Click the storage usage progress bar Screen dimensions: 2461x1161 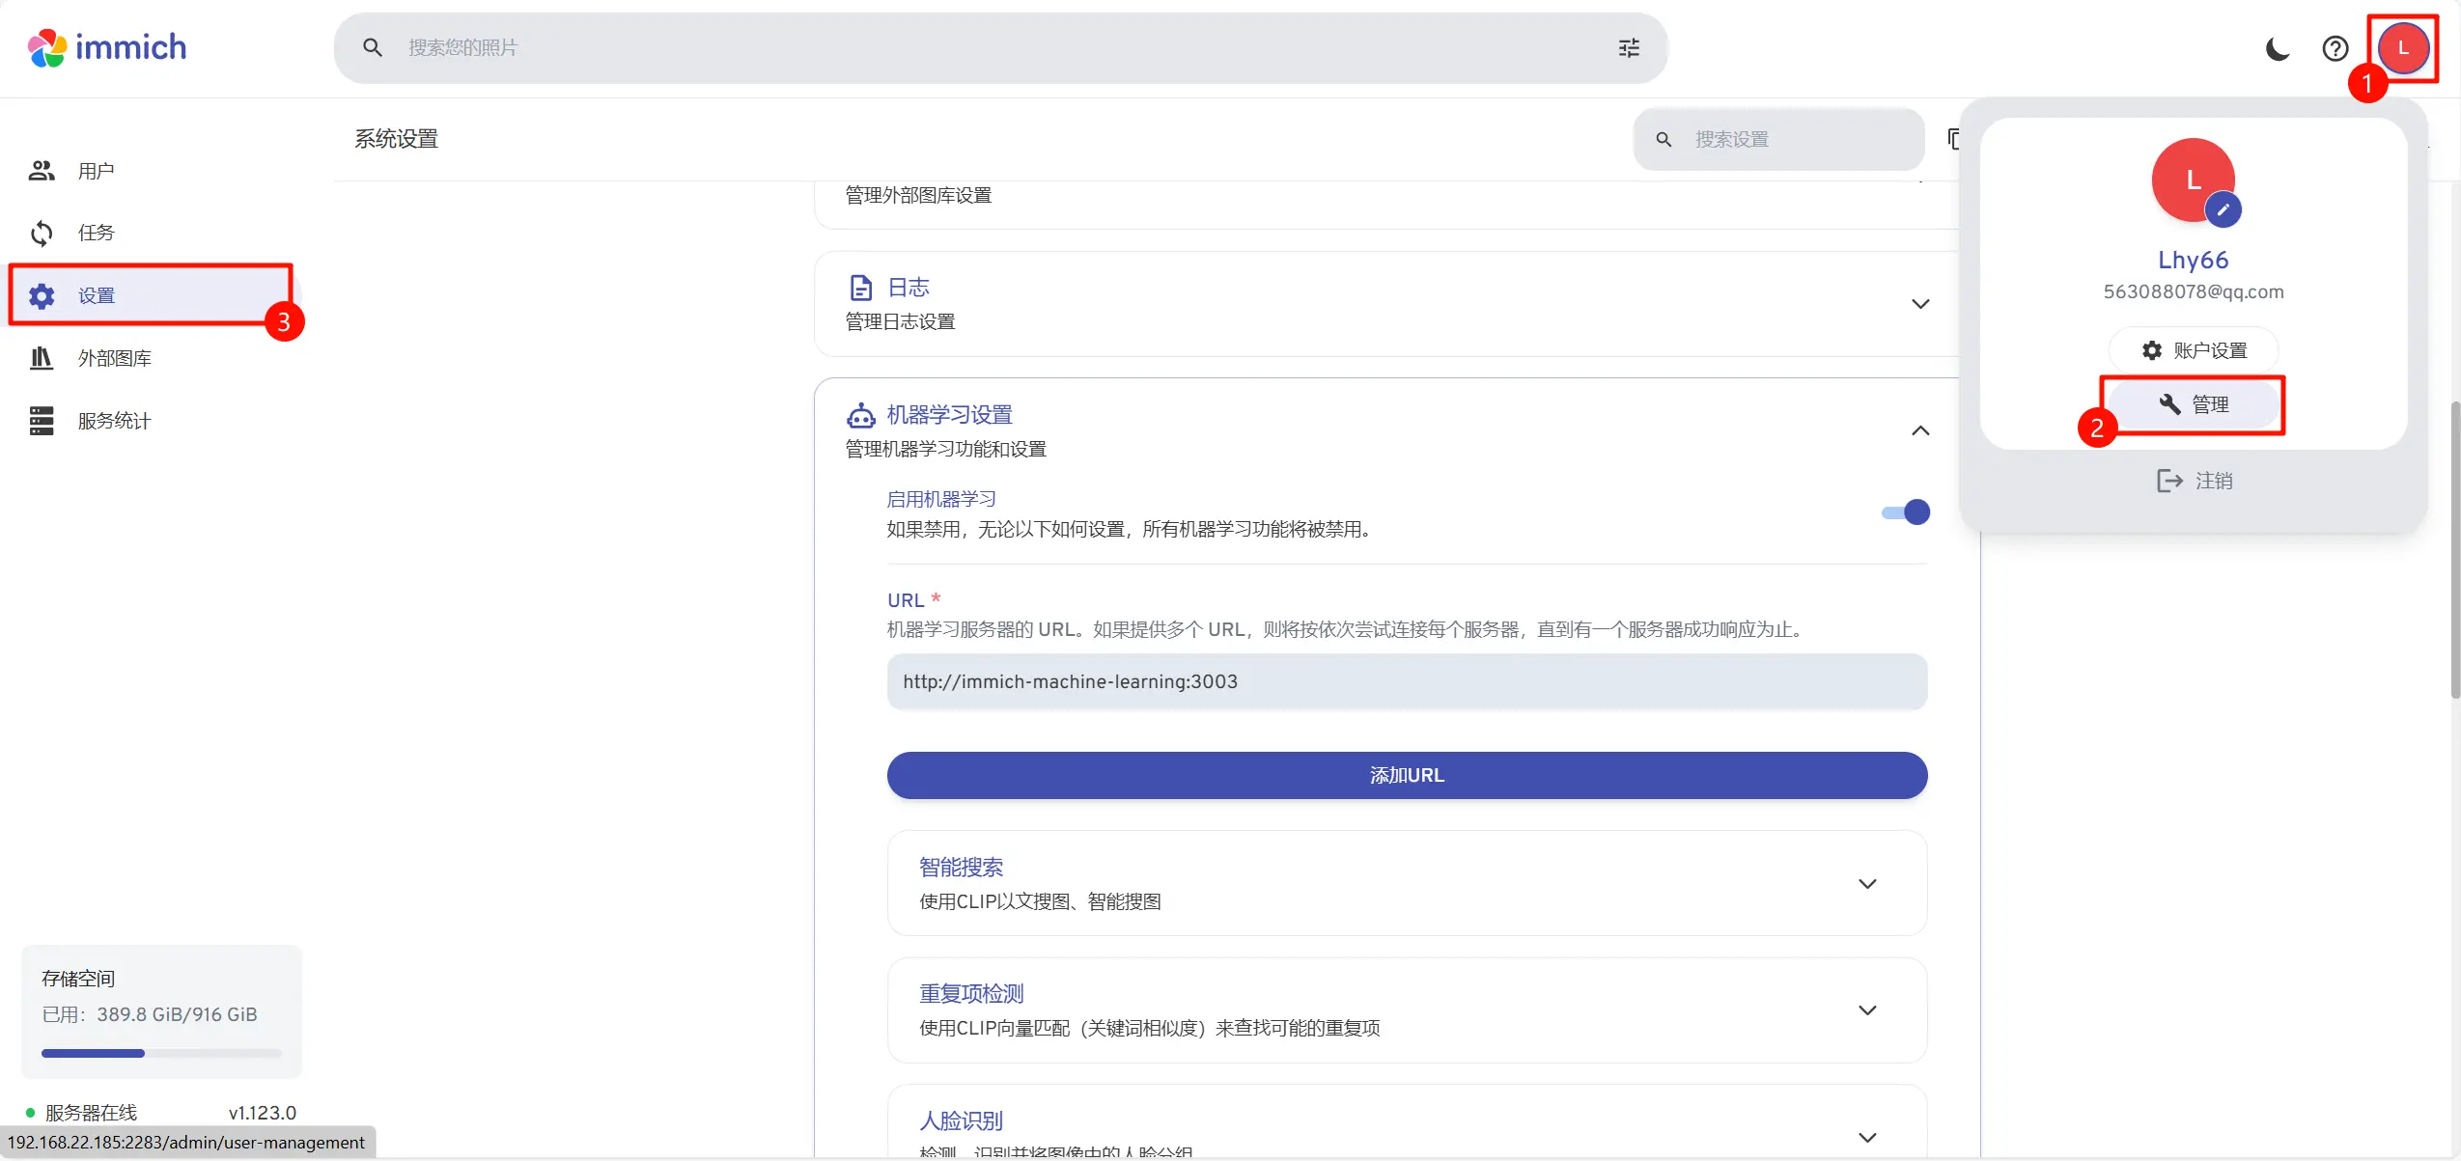pos(159,1052)
